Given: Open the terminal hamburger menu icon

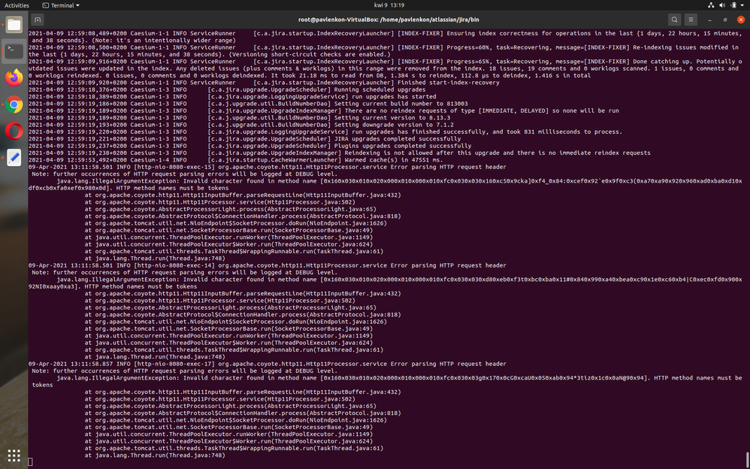Looking at the screenshot, I should tap(691, 20).
